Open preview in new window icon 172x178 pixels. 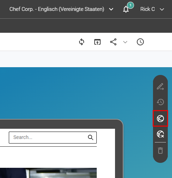click(x=97, y=42)
